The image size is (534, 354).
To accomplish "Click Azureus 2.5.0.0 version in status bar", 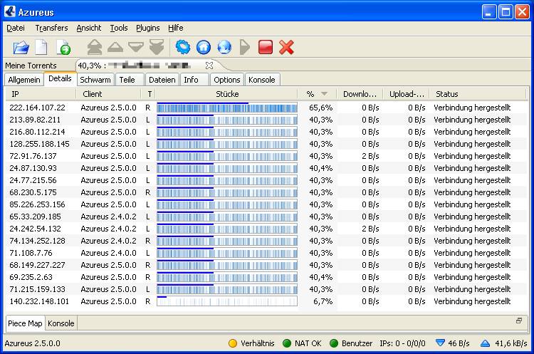I will [32, 343].
